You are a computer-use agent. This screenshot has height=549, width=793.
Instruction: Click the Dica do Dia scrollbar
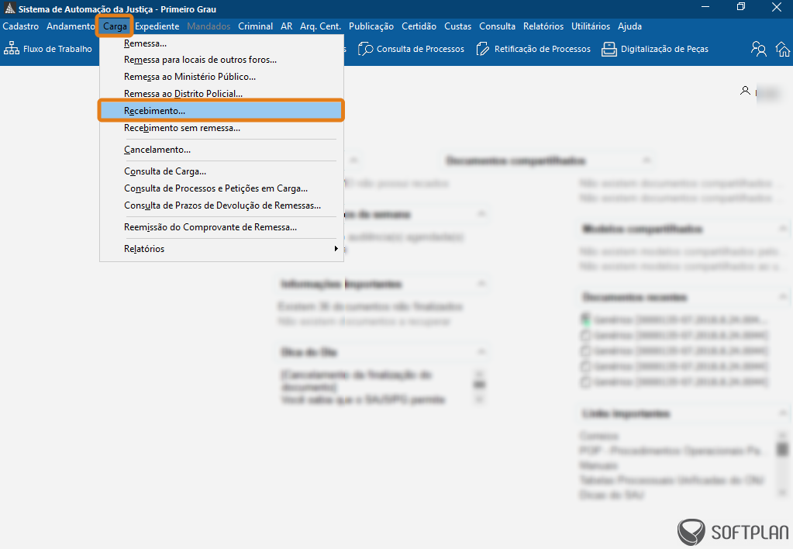479,386
